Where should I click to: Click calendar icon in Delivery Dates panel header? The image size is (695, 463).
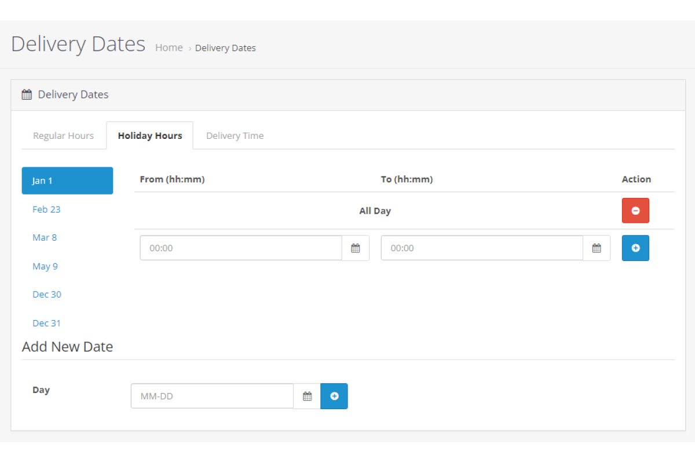[x=27, y=95]
